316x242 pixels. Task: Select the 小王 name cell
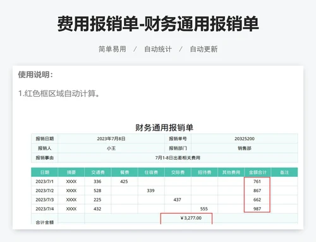pyautogui.click(x=111, y=148)
